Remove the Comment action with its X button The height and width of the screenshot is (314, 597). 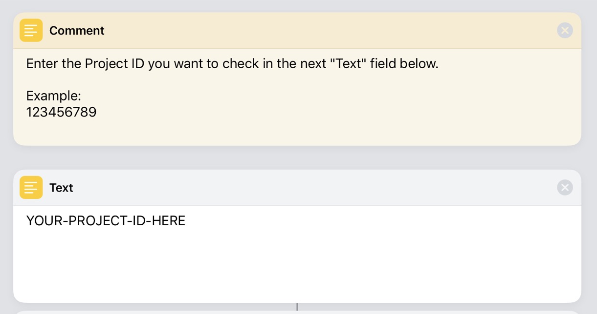tap(565, 30)
